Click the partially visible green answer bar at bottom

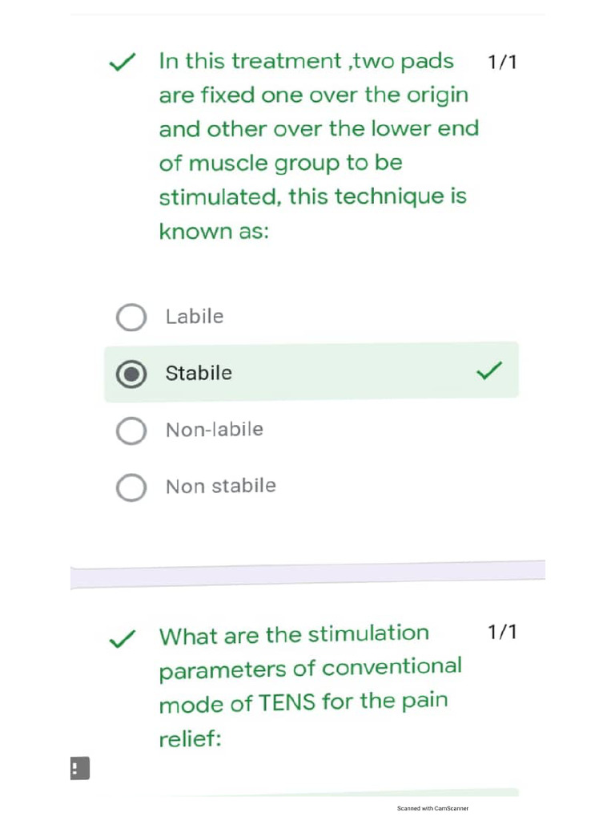(336, 793)
